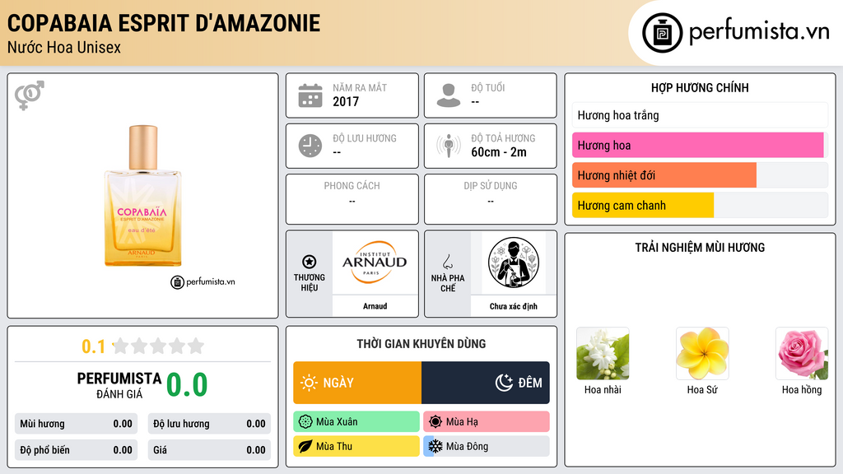Click the Perfumista đánh giá label
This screenshot has height=474, width=843.
119,385
